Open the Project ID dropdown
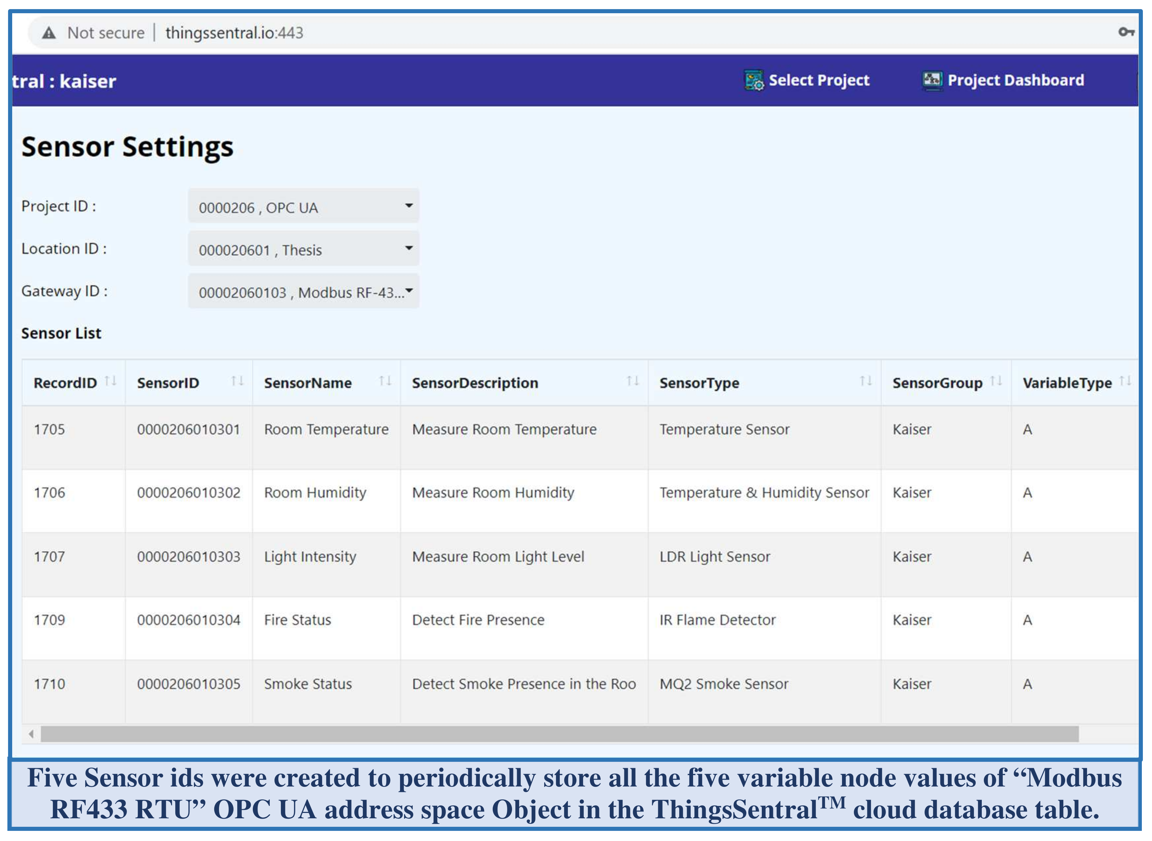This screenshot has width=1152, height=841. (304, 206)
